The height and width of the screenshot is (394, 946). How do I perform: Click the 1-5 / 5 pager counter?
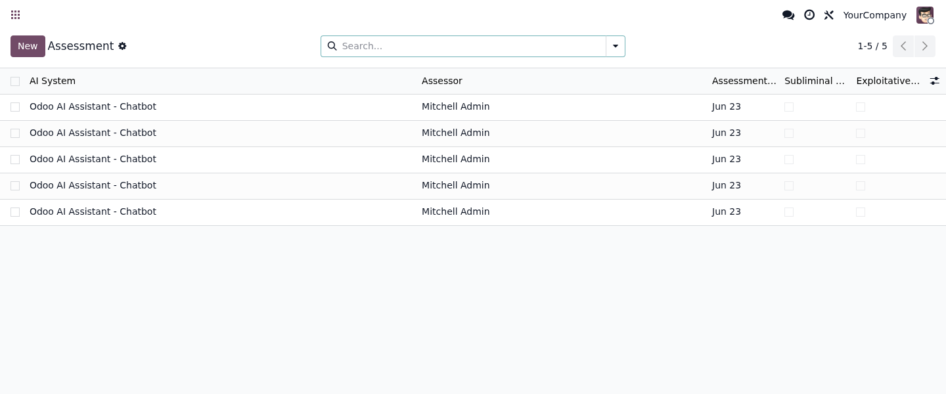point(872,46)
